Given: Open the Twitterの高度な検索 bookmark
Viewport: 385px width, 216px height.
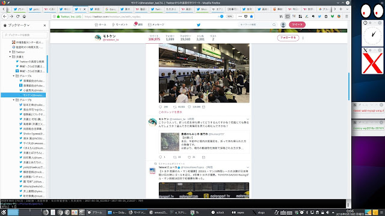Looking at the screenshot, I should [x=30, y=61].
